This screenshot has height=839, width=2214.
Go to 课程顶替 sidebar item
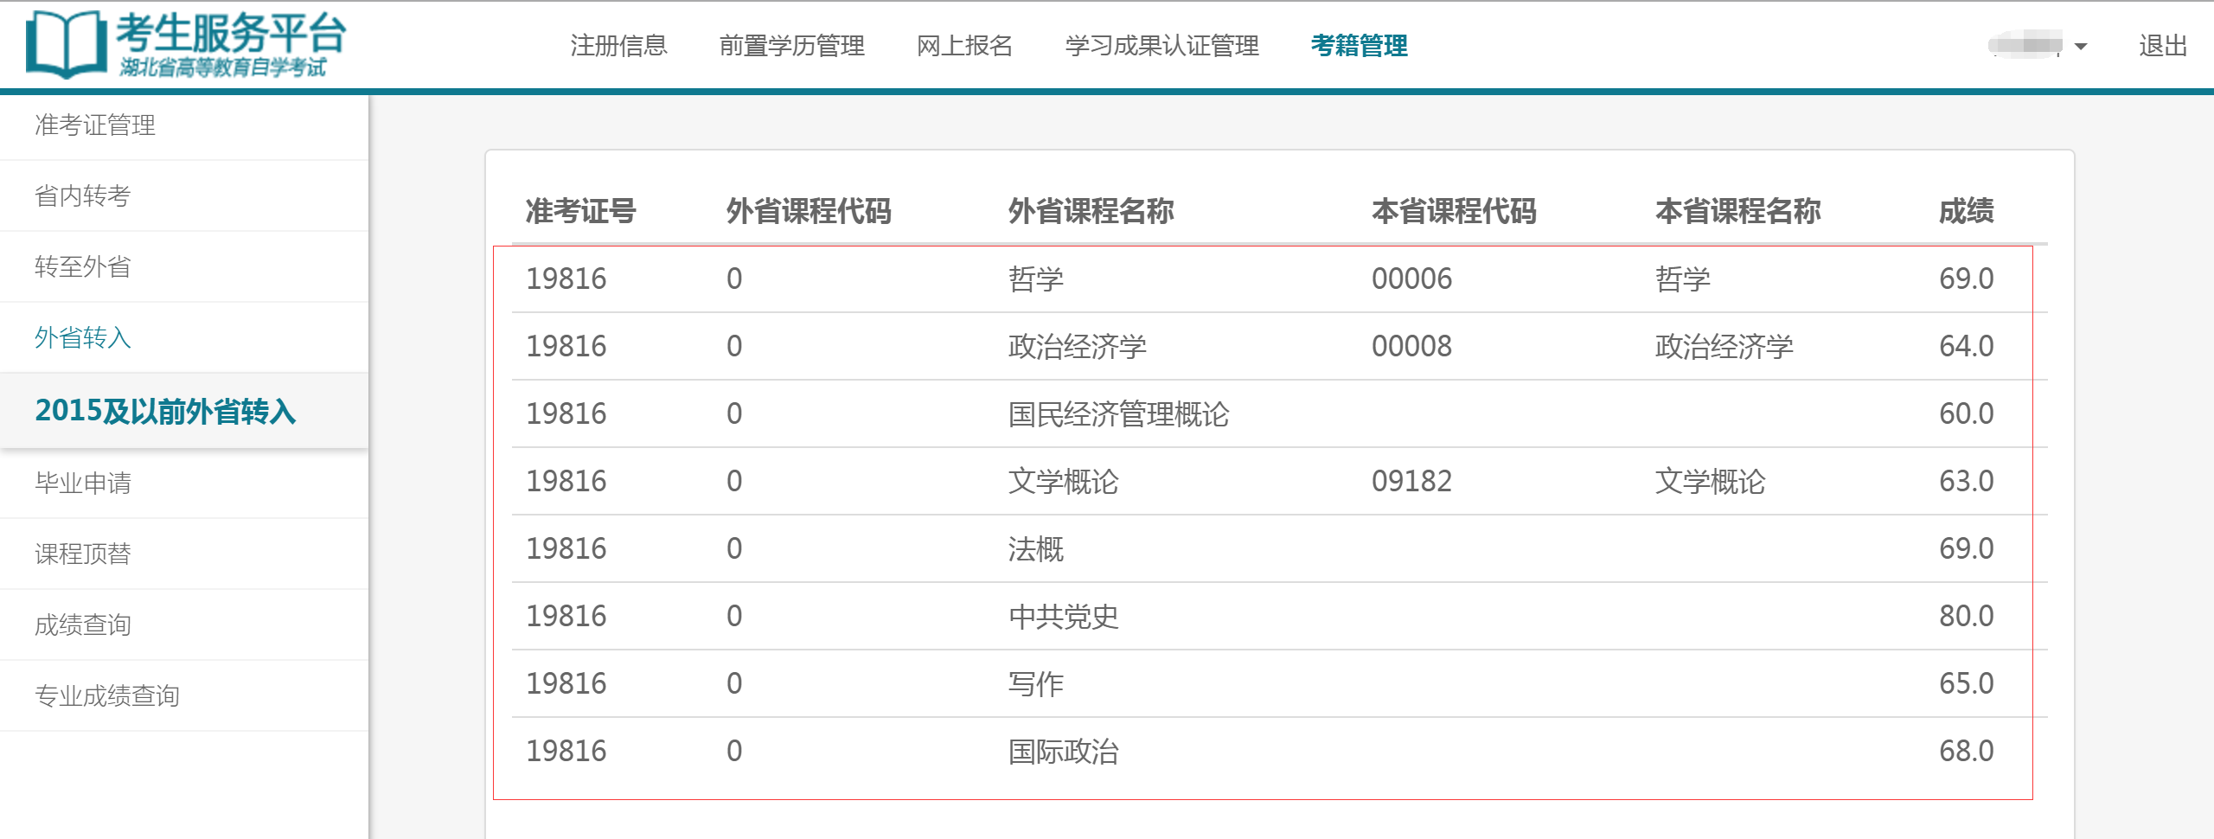click(x=83, y=554)
